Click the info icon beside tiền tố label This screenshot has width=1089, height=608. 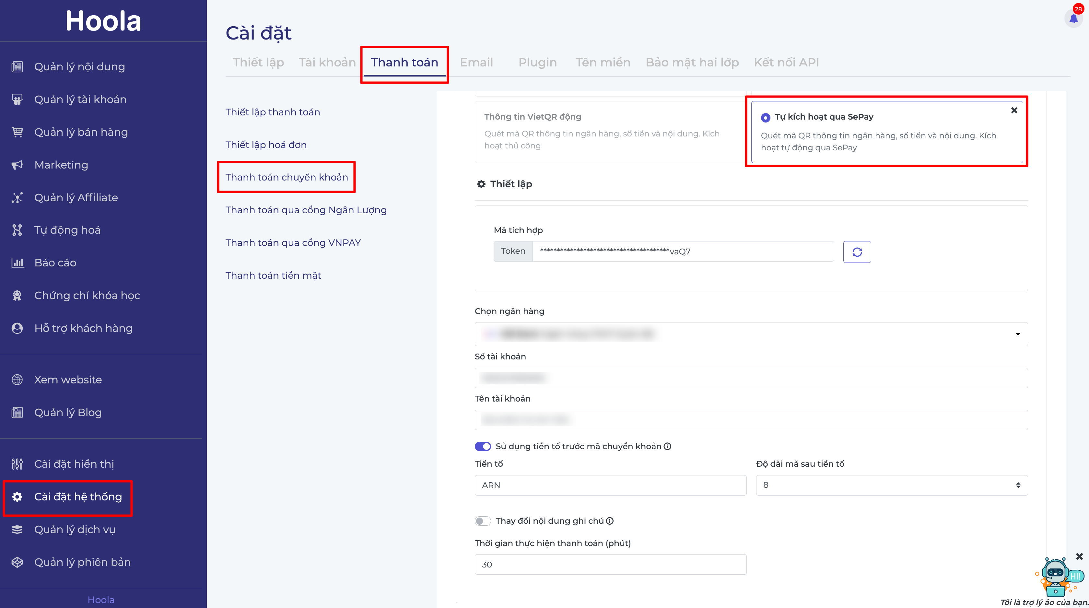(x=667, y=447)
